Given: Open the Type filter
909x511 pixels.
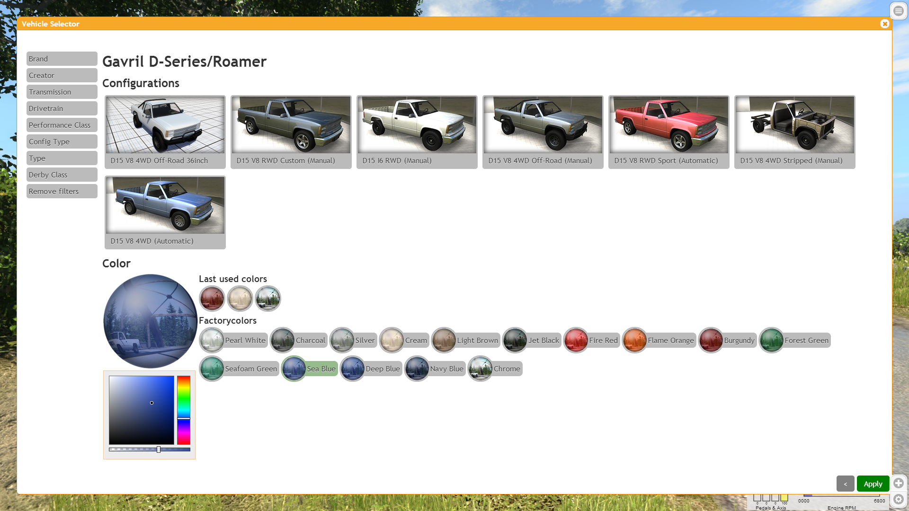Looking at the screenshot, I should click(x=62, y=158).
